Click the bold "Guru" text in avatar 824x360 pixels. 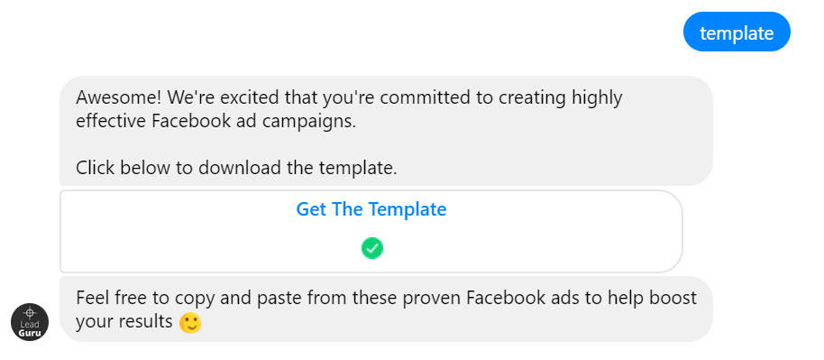[x=30, y=333]
